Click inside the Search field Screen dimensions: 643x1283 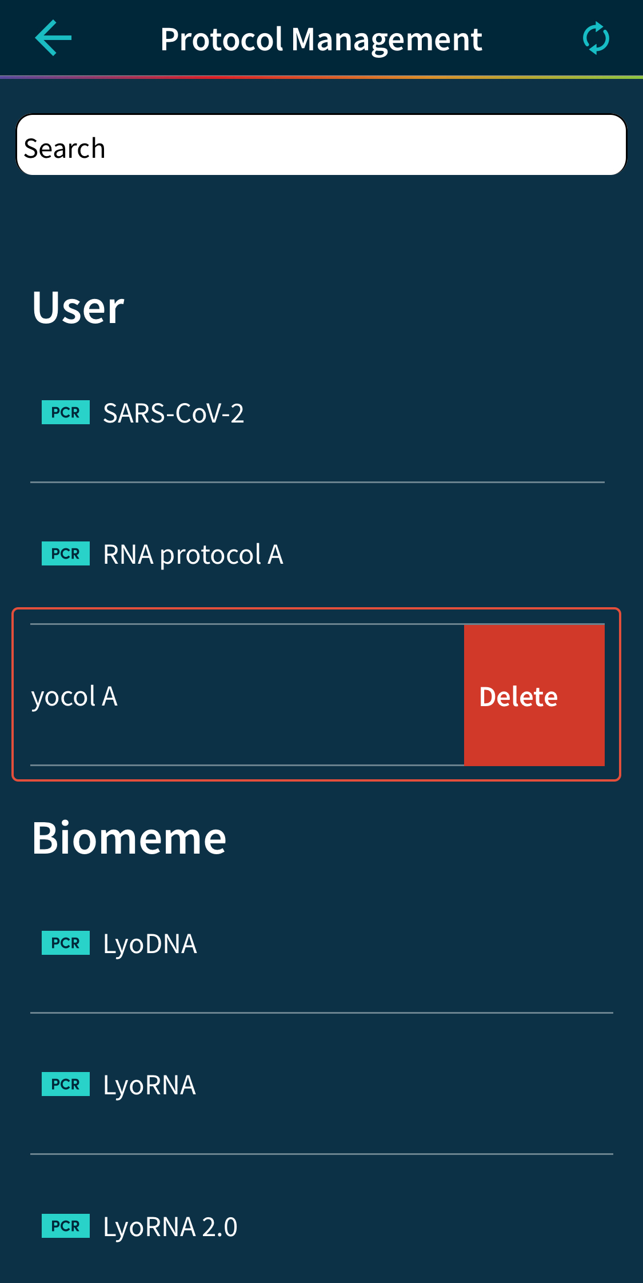[321, 146]
